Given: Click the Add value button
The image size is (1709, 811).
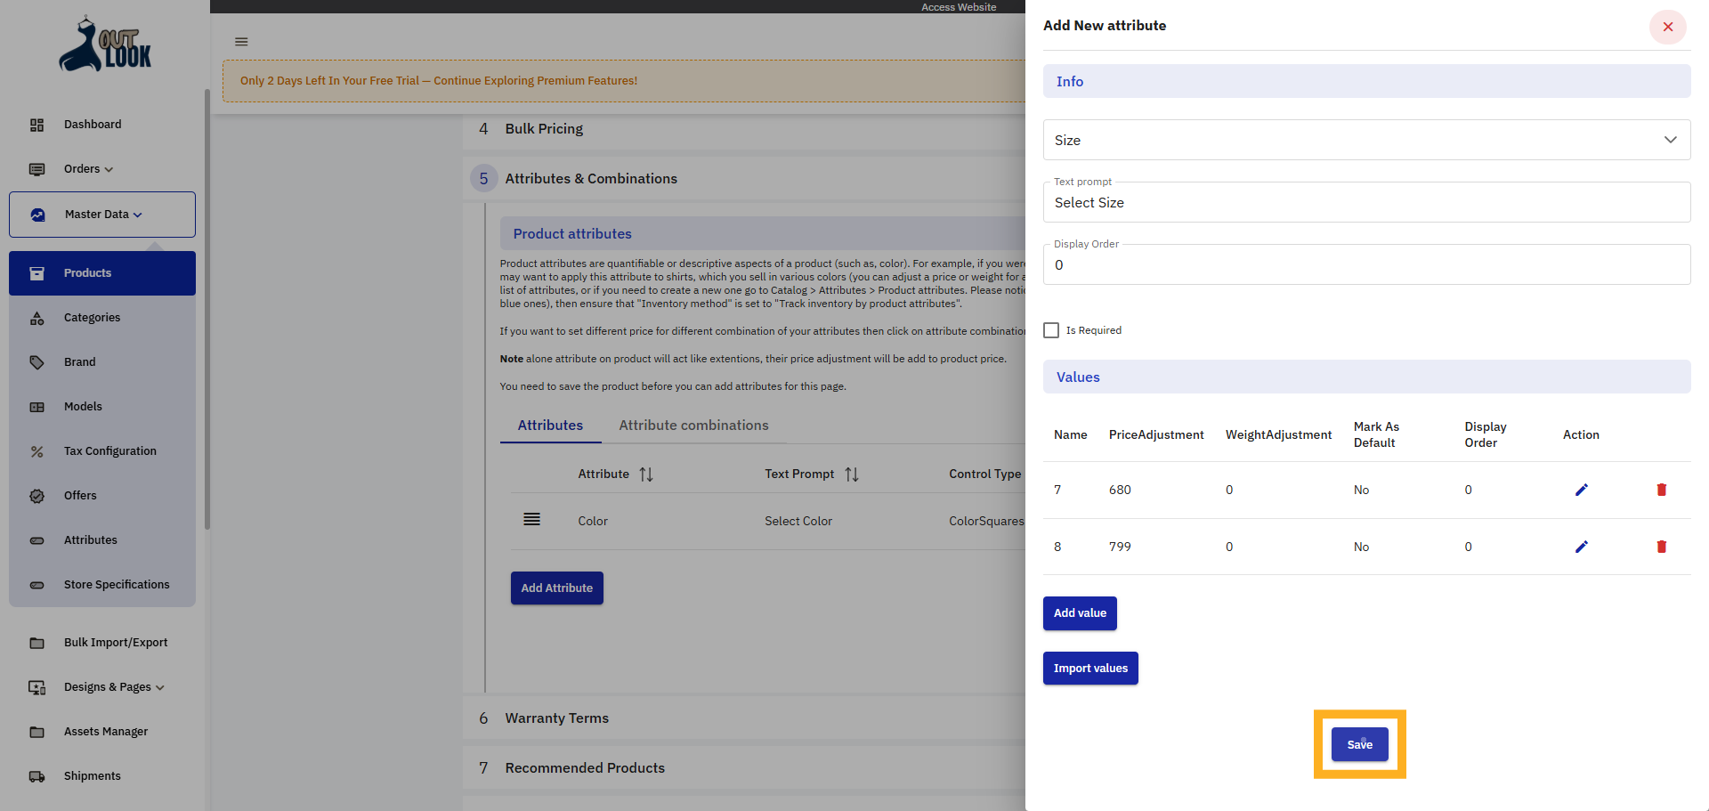Looking at the screenshot, I should point(1080,613).
